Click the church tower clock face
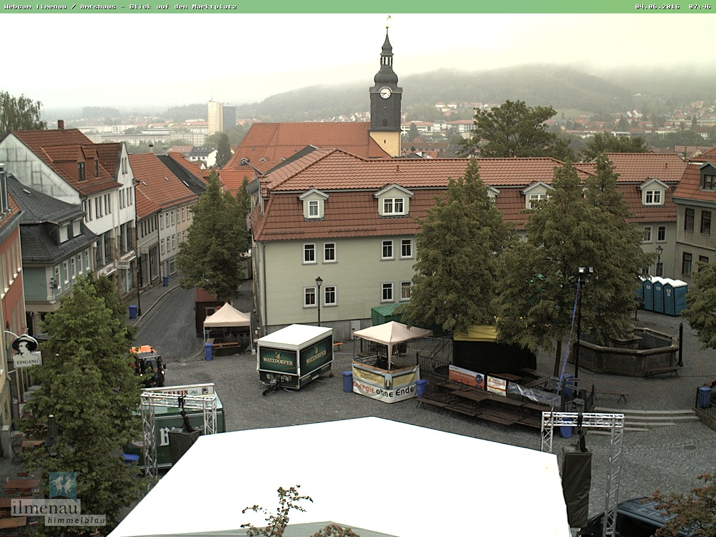This screenshot has height=537, width=716. [385, 93]
